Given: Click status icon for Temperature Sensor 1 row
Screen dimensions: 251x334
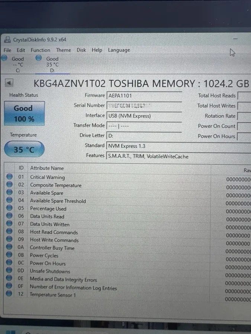Looking at the screenshot, I should pyautogui.click(x=9, y=293).
